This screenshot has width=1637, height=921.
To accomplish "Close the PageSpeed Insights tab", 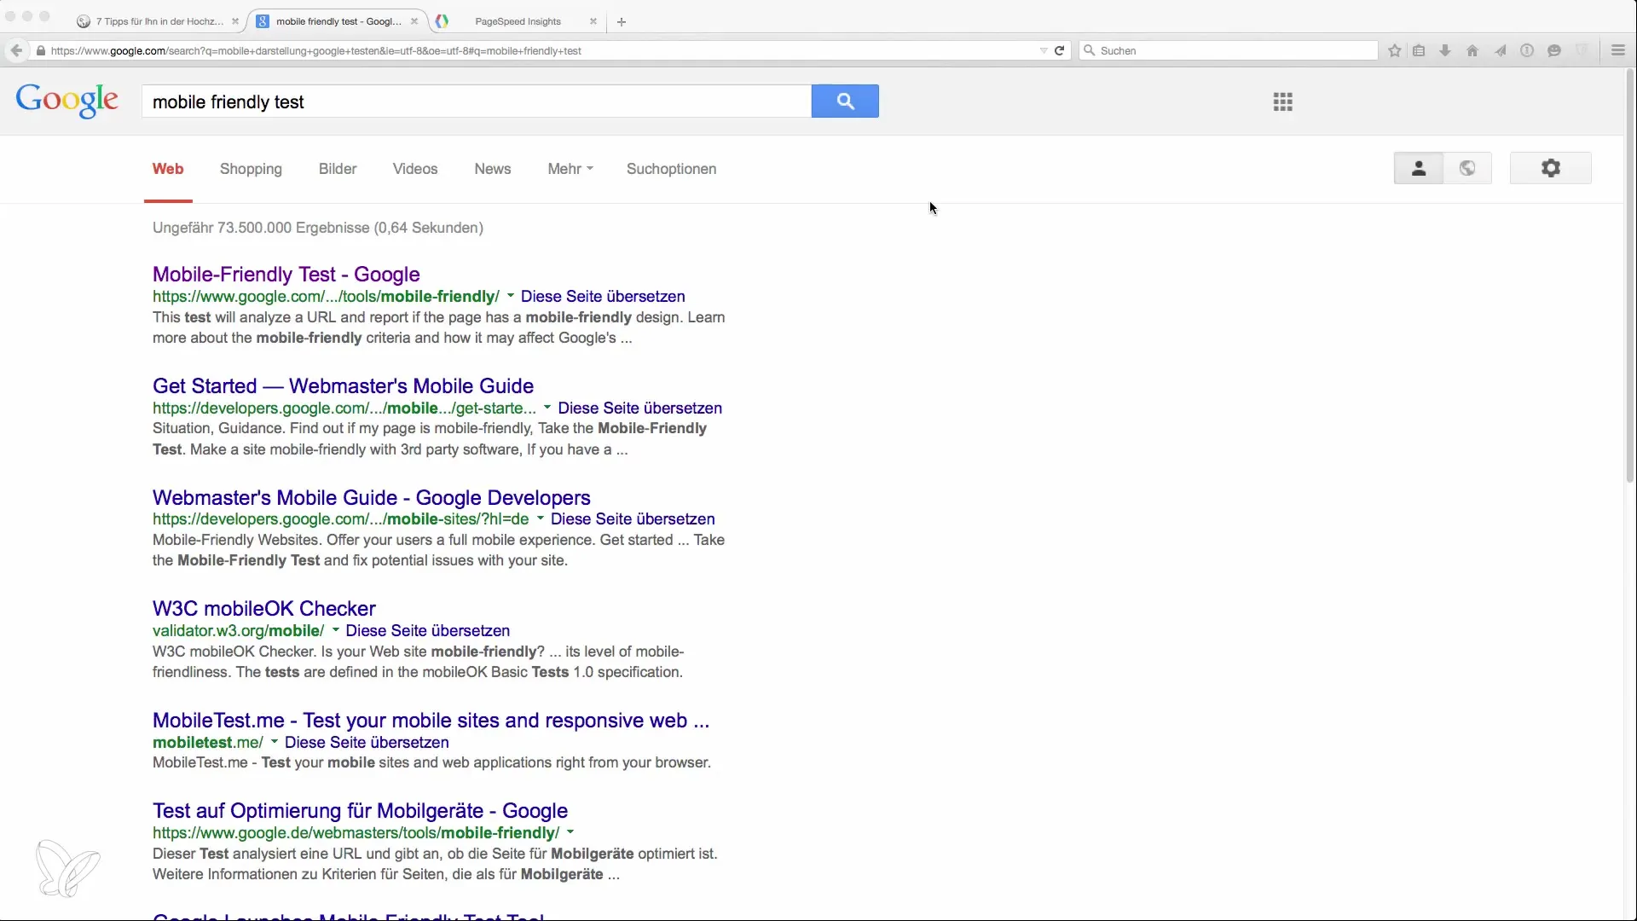I will click(593, 22).
